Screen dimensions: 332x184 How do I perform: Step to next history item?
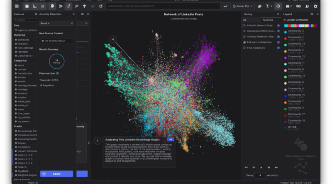click(x=269, y=167)
